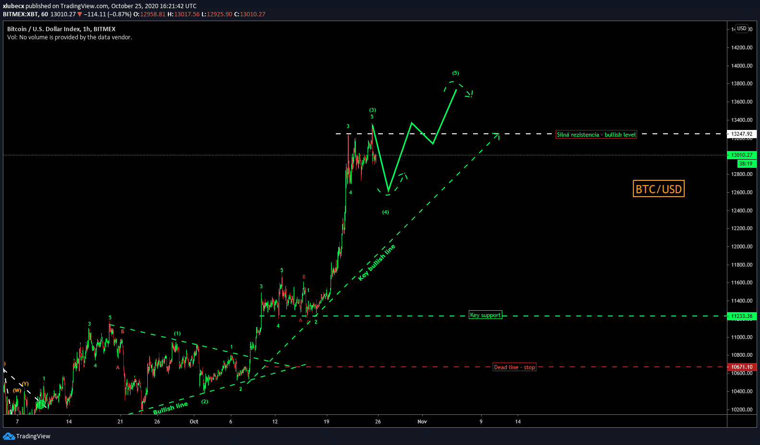Select the 'Silná rezistencia - bullish level' label
The height and width of the screenshot is (445, 760).
click(x=596, y=135)
